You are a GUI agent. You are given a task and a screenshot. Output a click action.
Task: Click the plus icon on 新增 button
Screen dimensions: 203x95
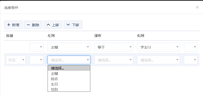(x=9, y=25)
